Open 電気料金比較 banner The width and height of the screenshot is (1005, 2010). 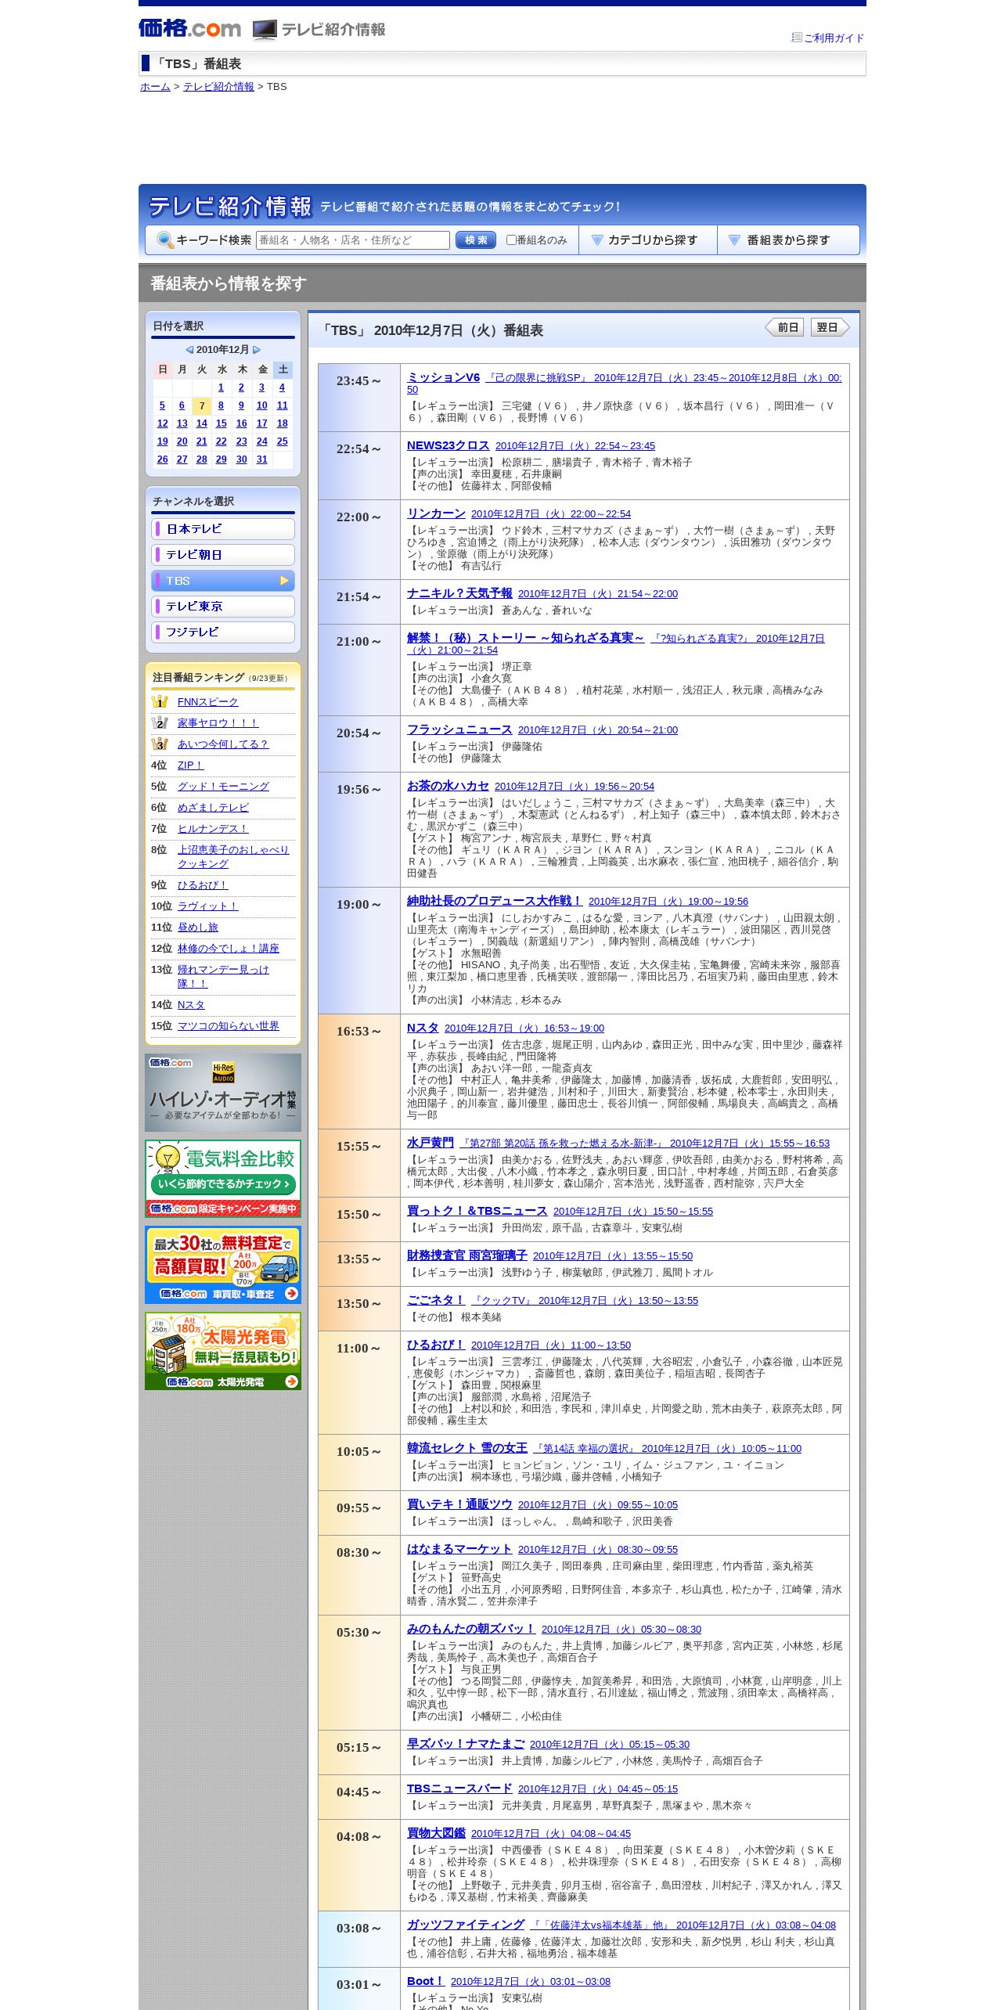tap(223, 1179)
